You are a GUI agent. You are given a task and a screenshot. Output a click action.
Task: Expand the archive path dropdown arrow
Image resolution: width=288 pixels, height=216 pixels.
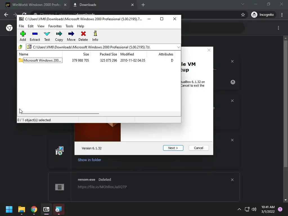[178, 47]
